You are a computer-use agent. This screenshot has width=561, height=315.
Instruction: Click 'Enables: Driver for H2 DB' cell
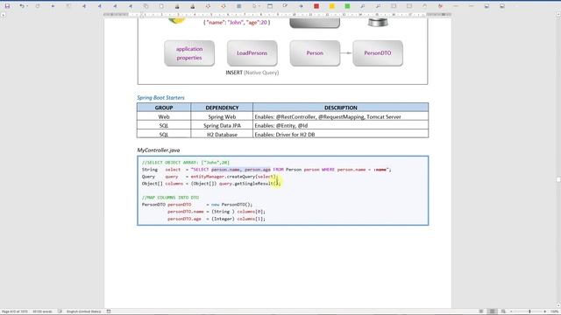pyautogui.click(x=341, y=135)
